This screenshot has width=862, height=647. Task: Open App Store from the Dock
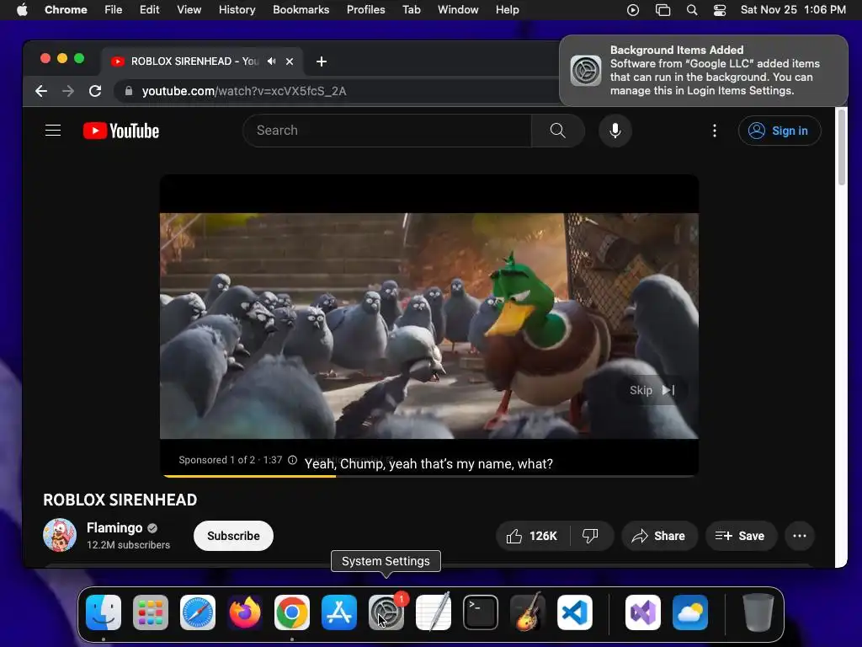pyautogui.click(x=339, y=612)
